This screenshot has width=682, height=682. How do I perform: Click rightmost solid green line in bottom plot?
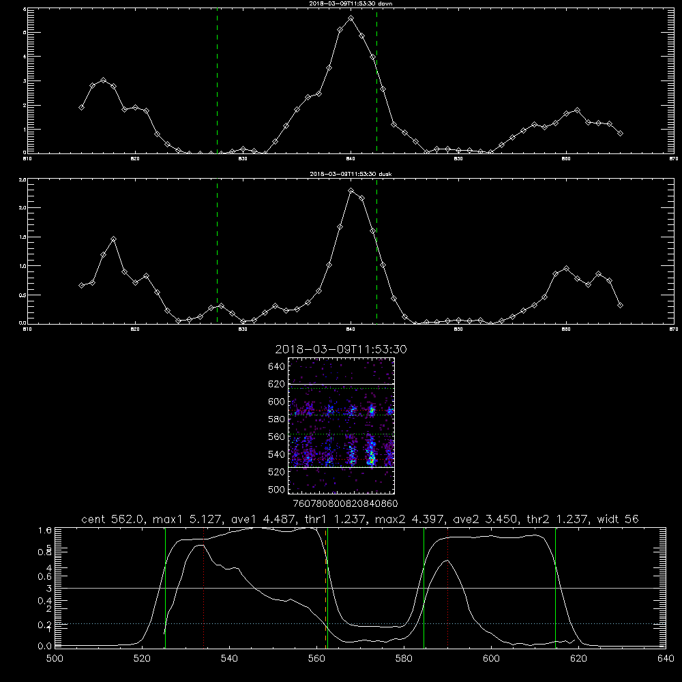(x=555, y=587)
